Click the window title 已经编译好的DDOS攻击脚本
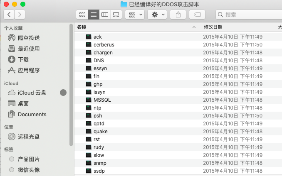 (x=164, y=4)
